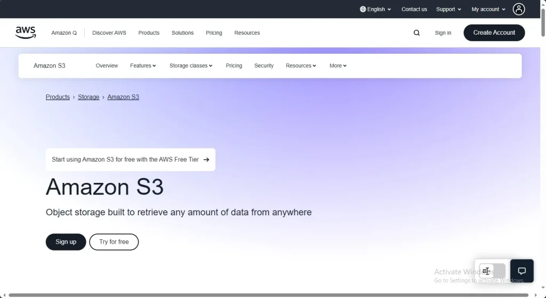
Task: Click the globe language icon
Action: click(363, 9)
